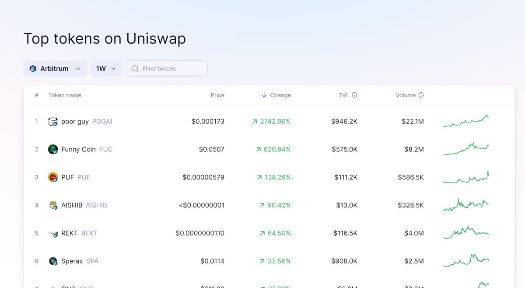Click the $22.1M volume value
The width and height of the screenshot is (525, 288).
point(413,122)
